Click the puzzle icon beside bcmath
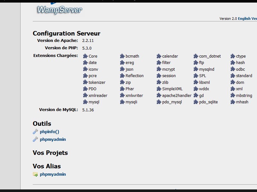 click(122, 56)
